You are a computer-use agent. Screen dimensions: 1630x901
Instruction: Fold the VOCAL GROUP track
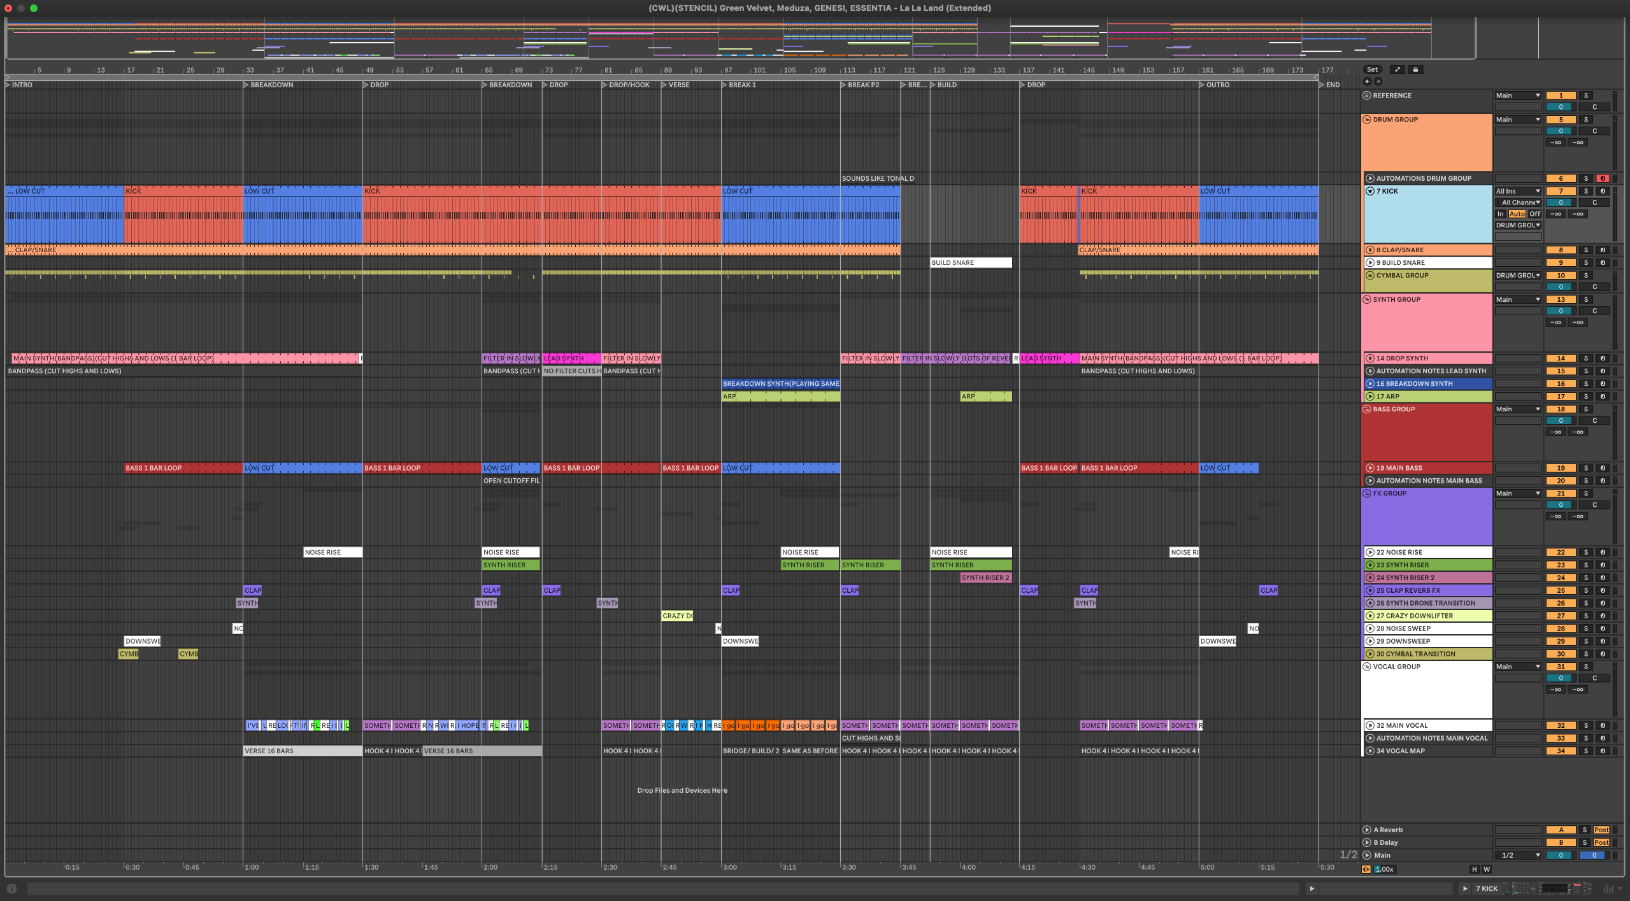coord(1366,667)
